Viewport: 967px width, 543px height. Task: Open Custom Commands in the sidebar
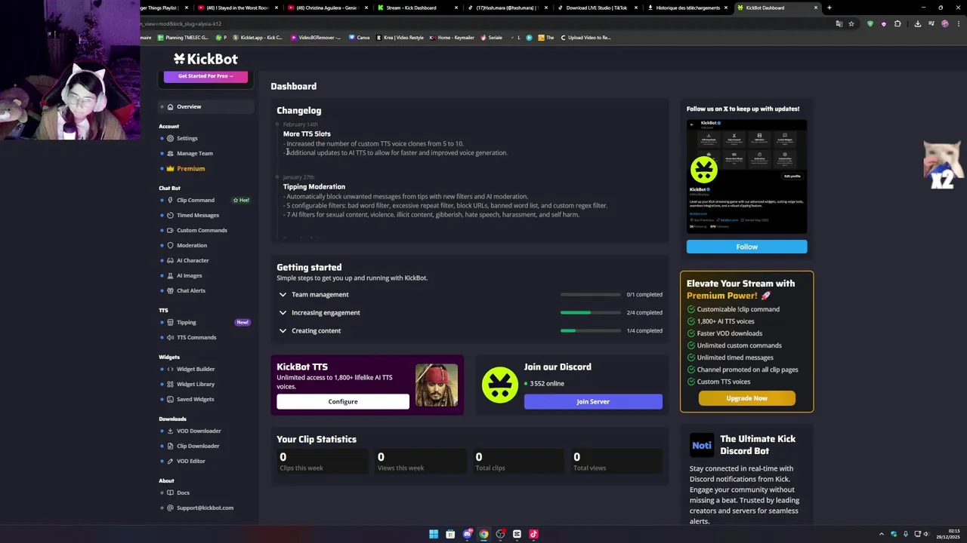pyautogui.click(x=201, y=230)
